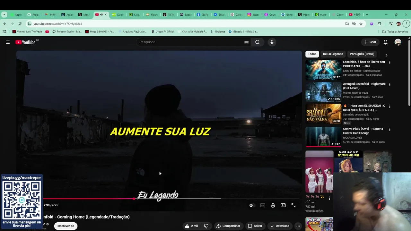The height and width of the screenshot is (231, 411).
Task: Open the Avenged Sevenfold Nightmare thumbnail
Action: click(323, 92)
